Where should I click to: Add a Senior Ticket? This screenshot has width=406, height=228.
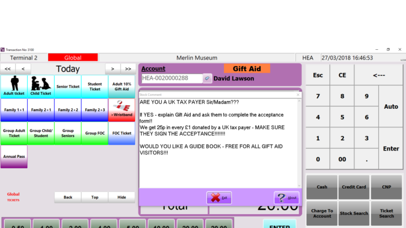coord(68,86)
